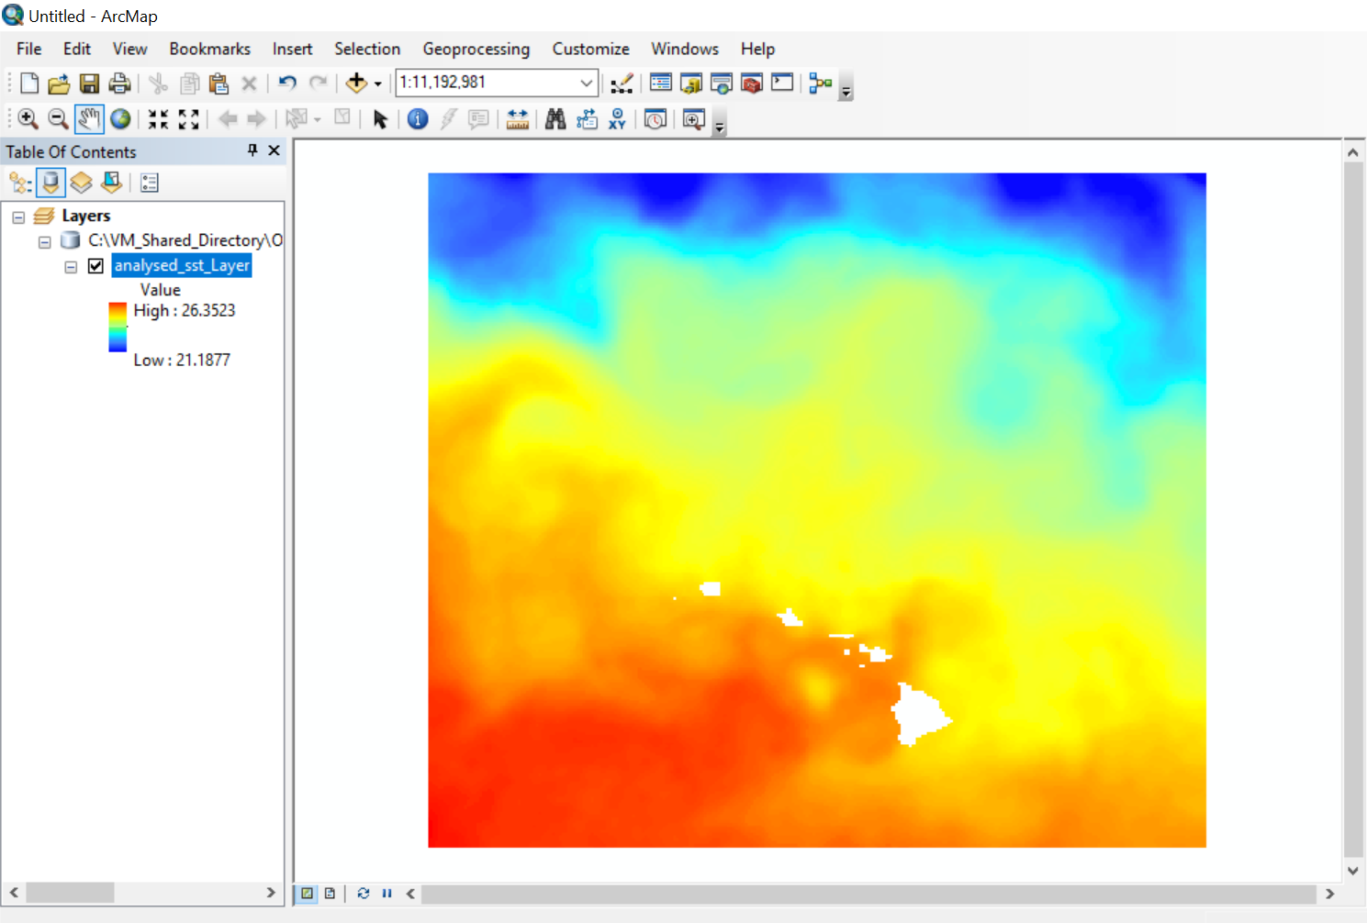This screenshot has height=923, width=1367.
Task: Click the SST color ramp legend
Action: coord(118,328)
